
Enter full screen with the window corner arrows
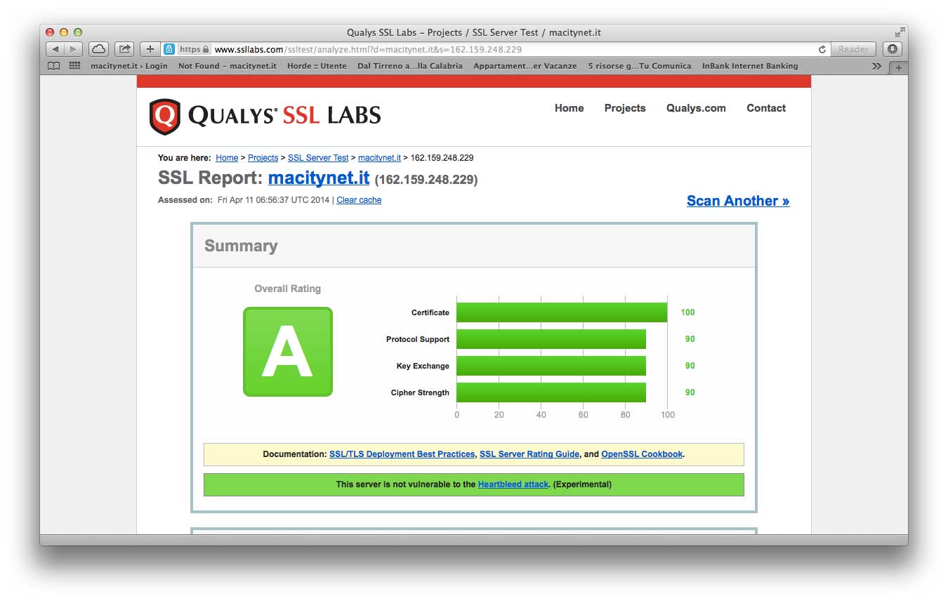coord(900,32)
